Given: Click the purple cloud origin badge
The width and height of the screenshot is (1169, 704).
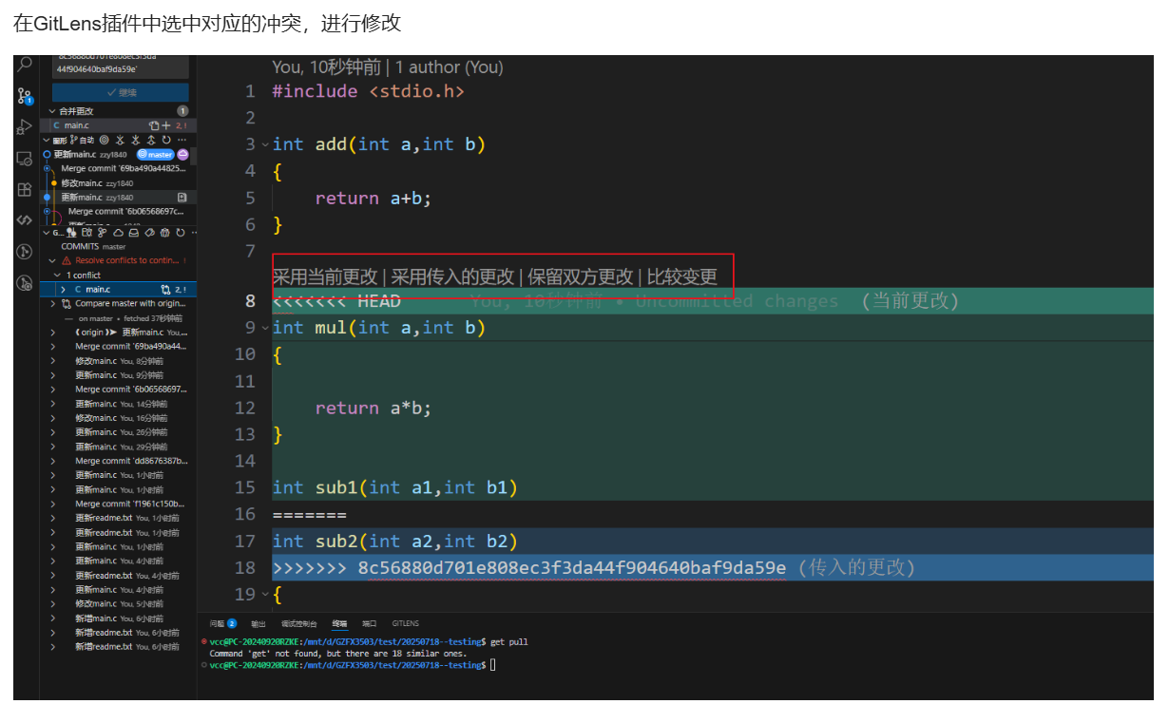Looking at the screenshot, I should click(182, 155).
